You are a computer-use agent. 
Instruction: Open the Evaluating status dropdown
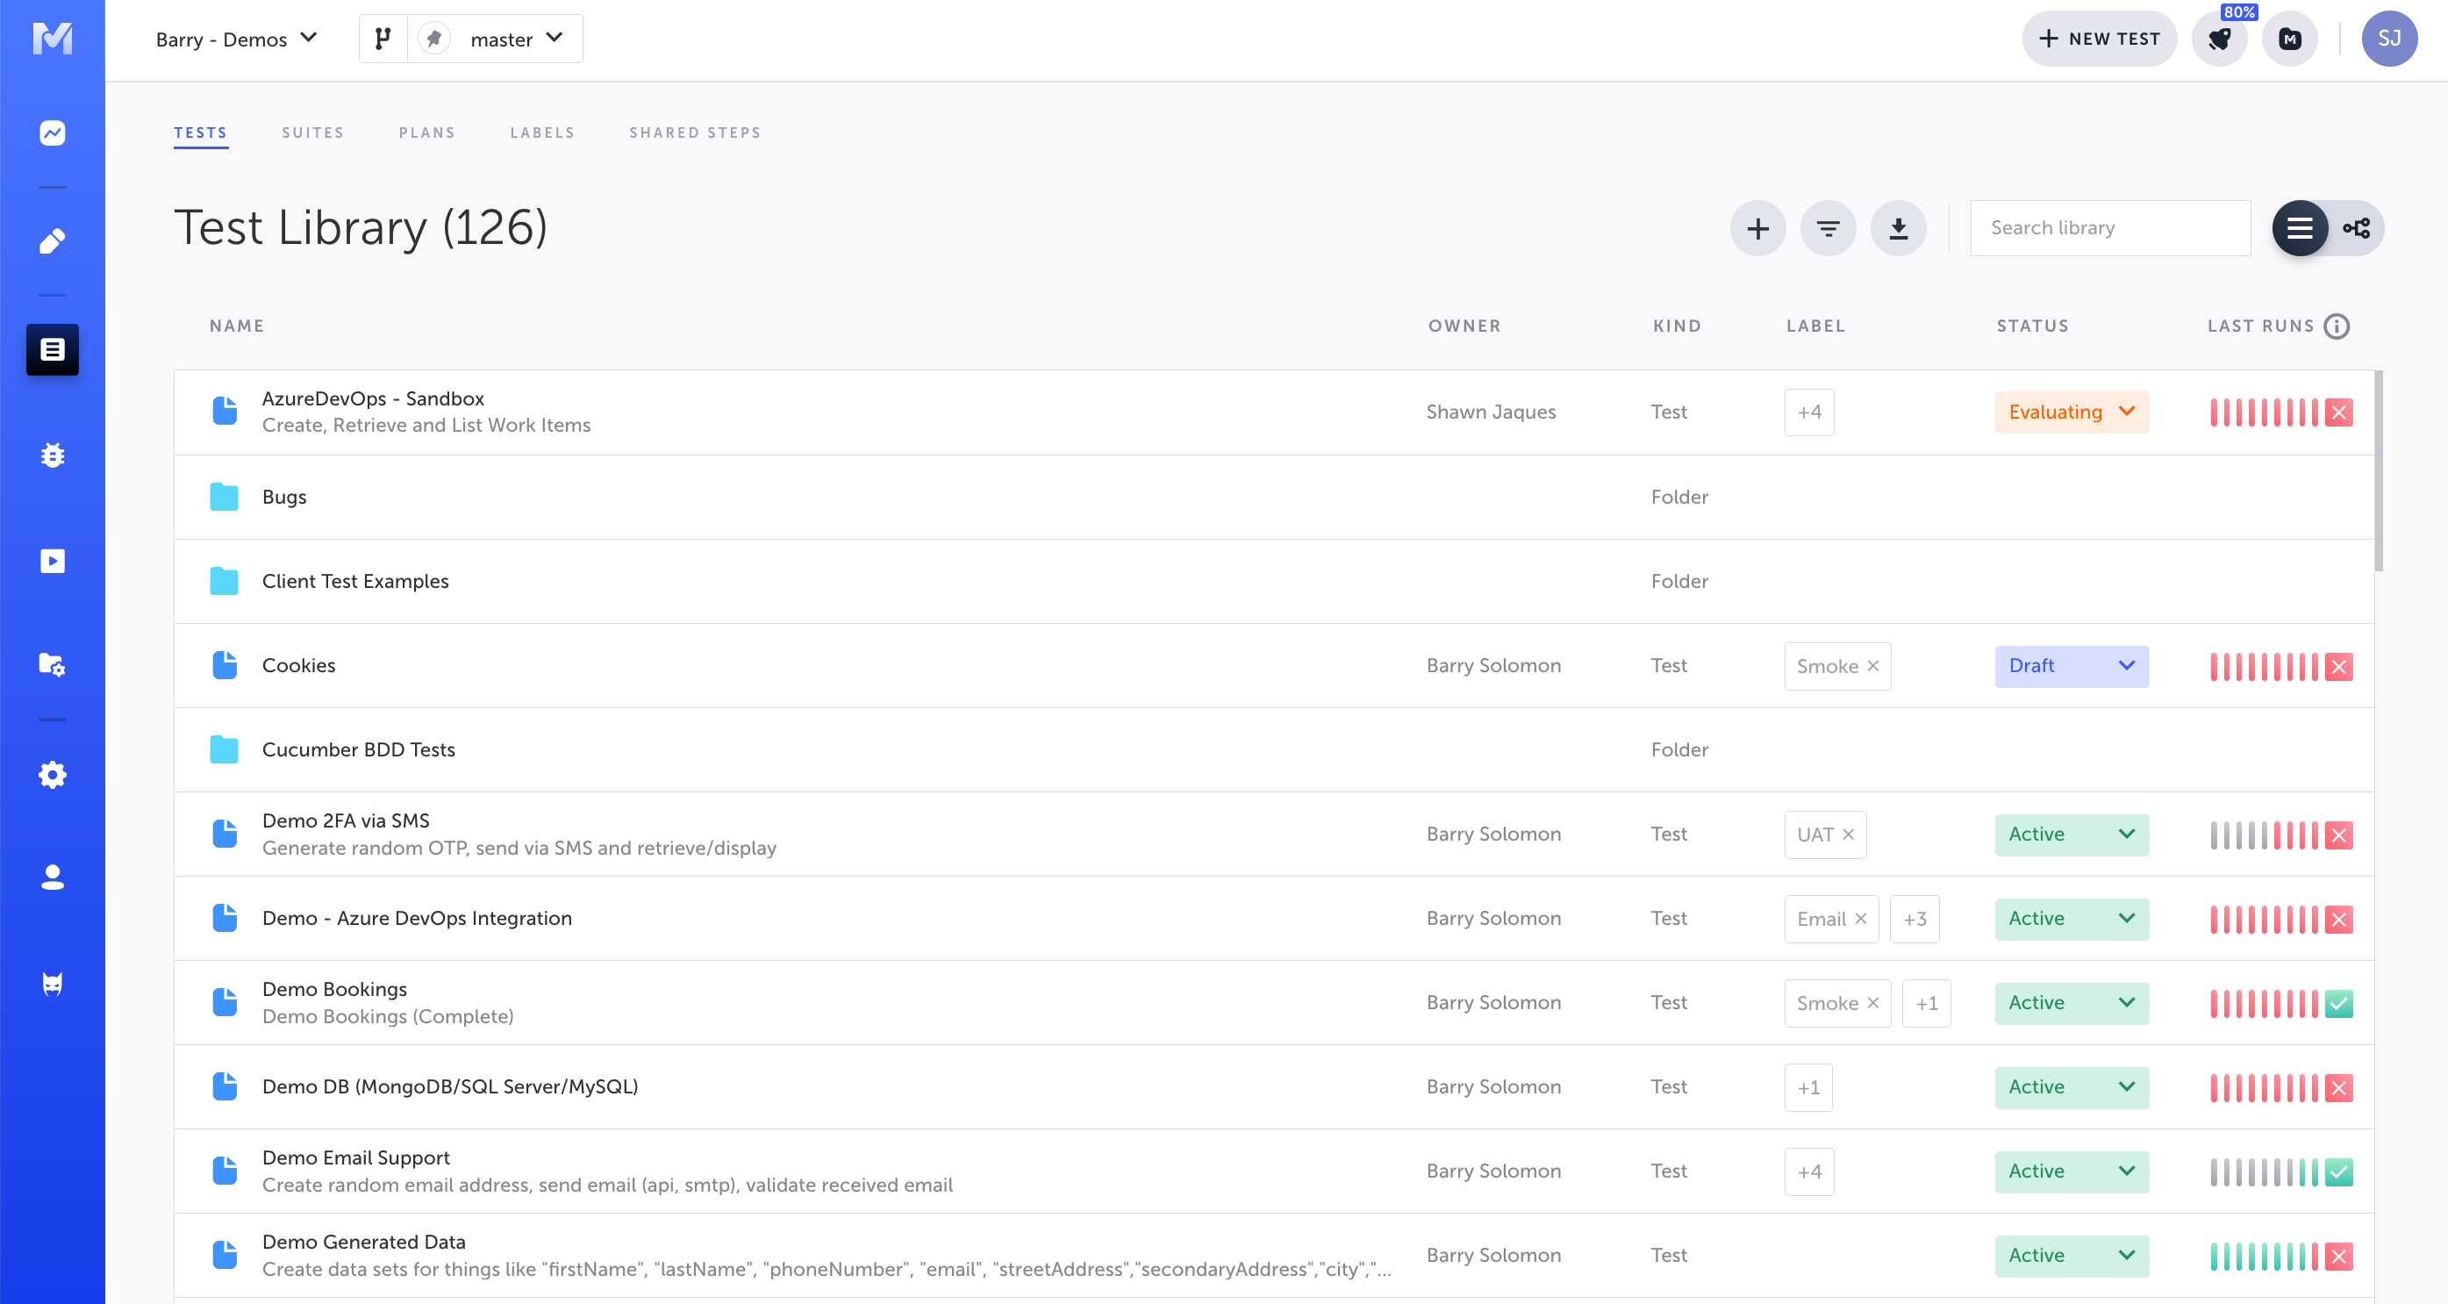tap(2071, 412)
